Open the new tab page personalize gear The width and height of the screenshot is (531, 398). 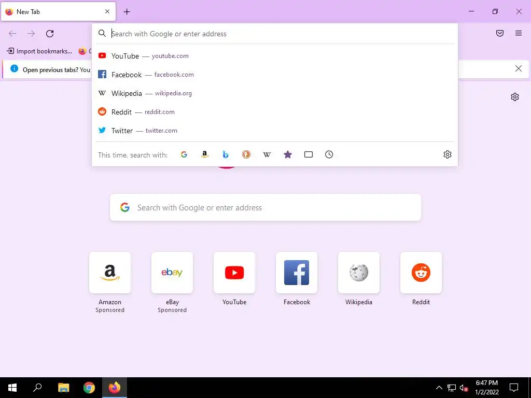(x=515, y=97)
